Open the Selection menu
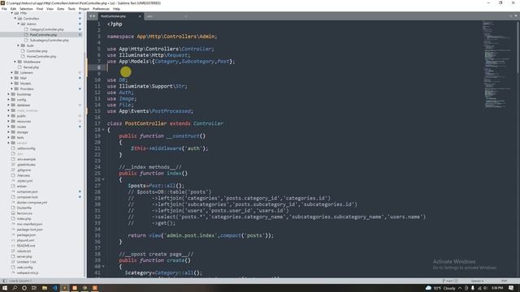The height and width of the screenshot is (292, 520). coord(26,9)
